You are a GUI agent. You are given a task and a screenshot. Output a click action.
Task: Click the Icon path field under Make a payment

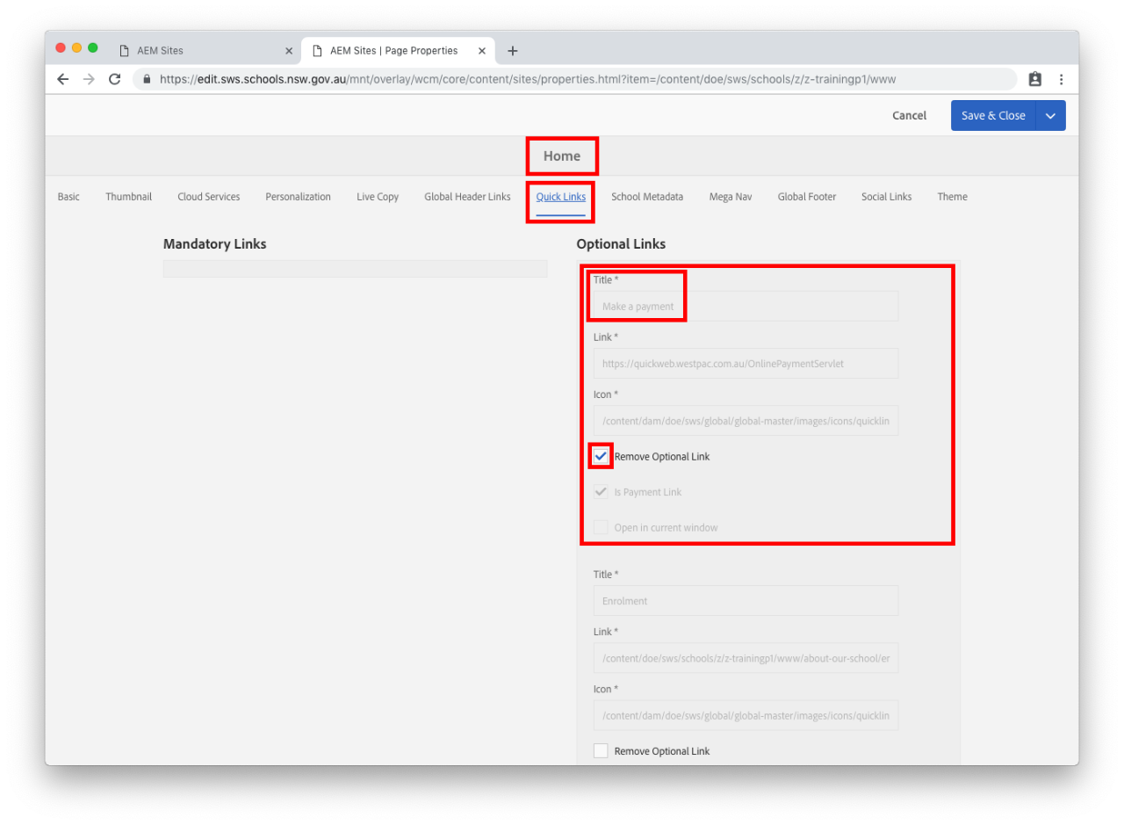pos(746,421)
